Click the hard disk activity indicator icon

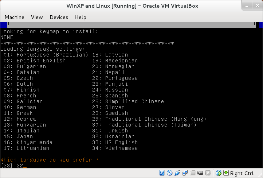[x=162, y=173]
